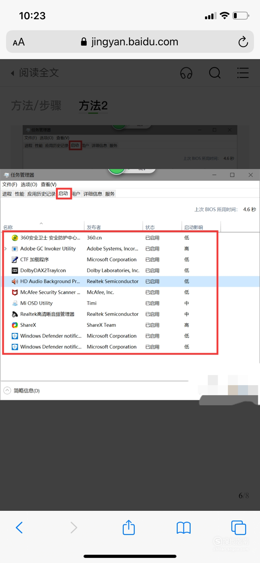Tap the 10:23 clock in status bar
260x563 pixels.
pos(32,16)
